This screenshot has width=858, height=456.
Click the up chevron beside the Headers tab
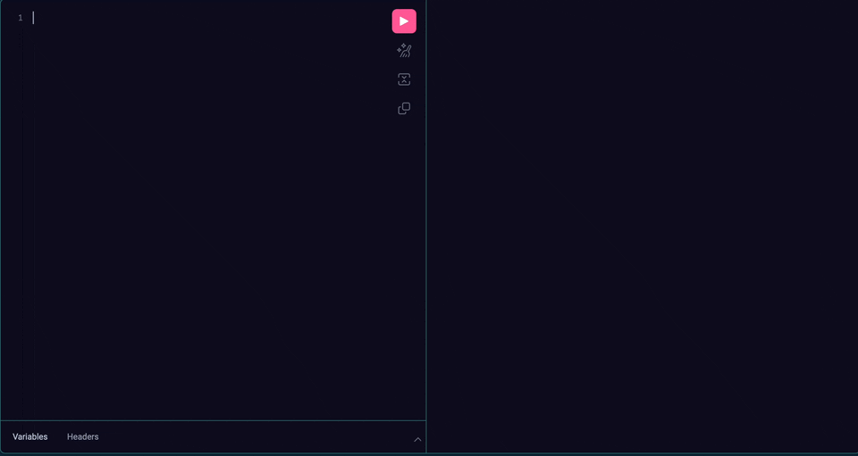(417, 439)
